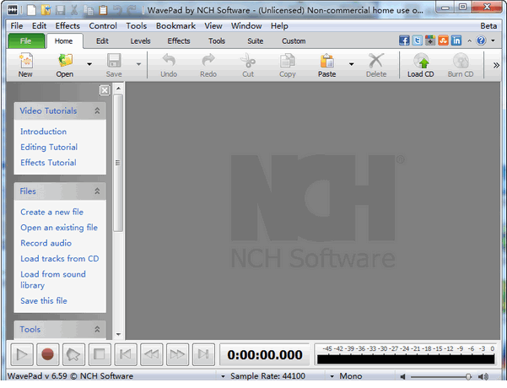Click Record audio link
This screenshot has height=388, width=507.
click(x=46, y=243)
